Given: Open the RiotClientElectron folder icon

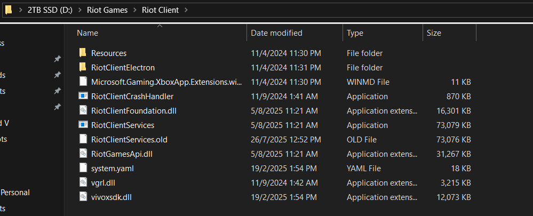Looking at the screenshot, I should 83,67.
